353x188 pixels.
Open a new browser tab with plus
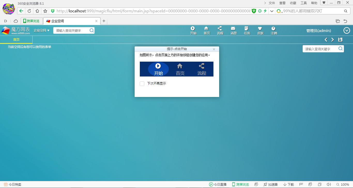pyautogui.click(x=104, y=21)
